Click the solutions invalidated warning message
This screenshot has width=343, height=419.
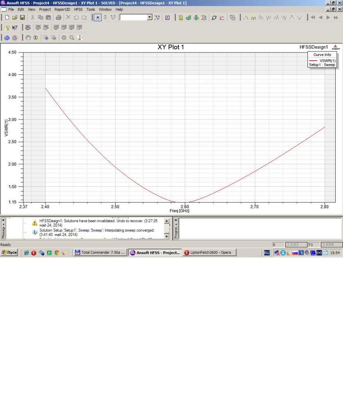99,223
